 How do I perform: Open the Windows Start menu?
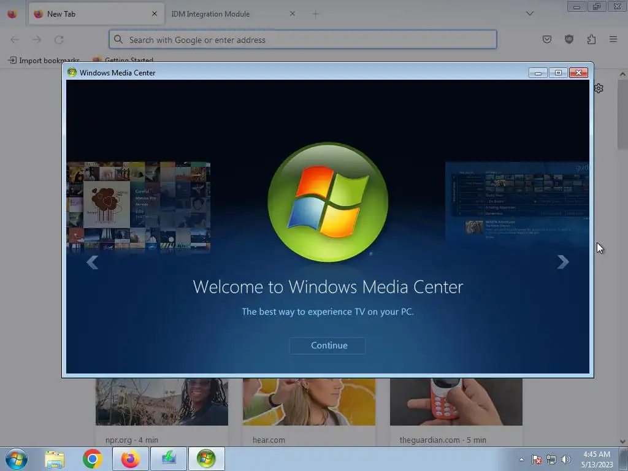point(16,459)
